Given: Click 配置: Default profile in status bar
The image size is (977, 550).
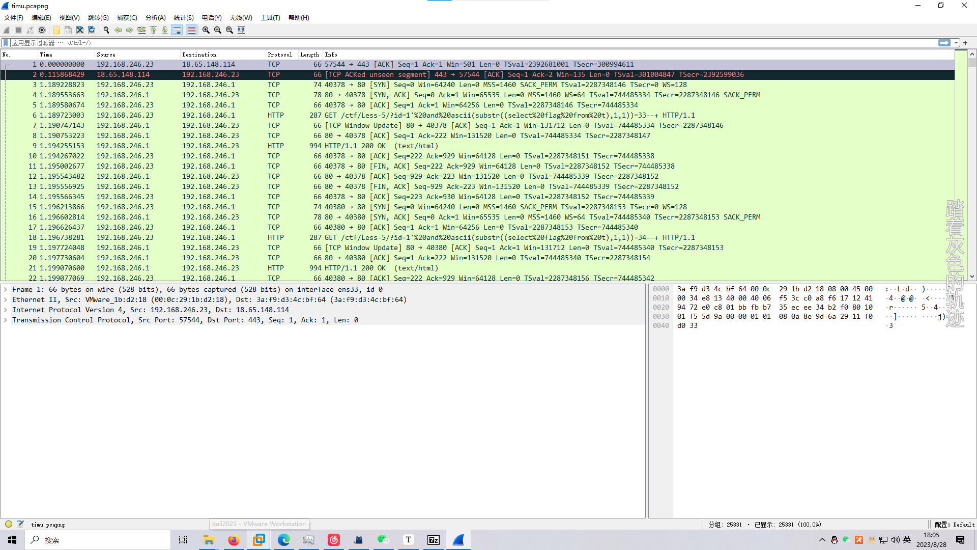Looking at the screenshot, I should tap(955, 525).
